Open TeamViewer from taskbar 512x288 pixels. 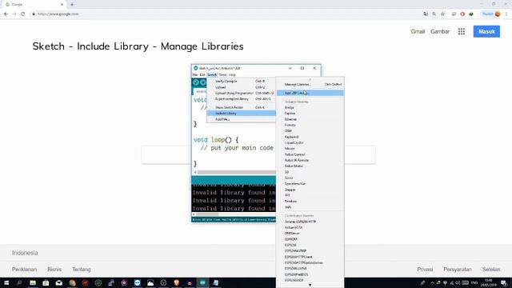pyautogui.click(x=137, y=282)
